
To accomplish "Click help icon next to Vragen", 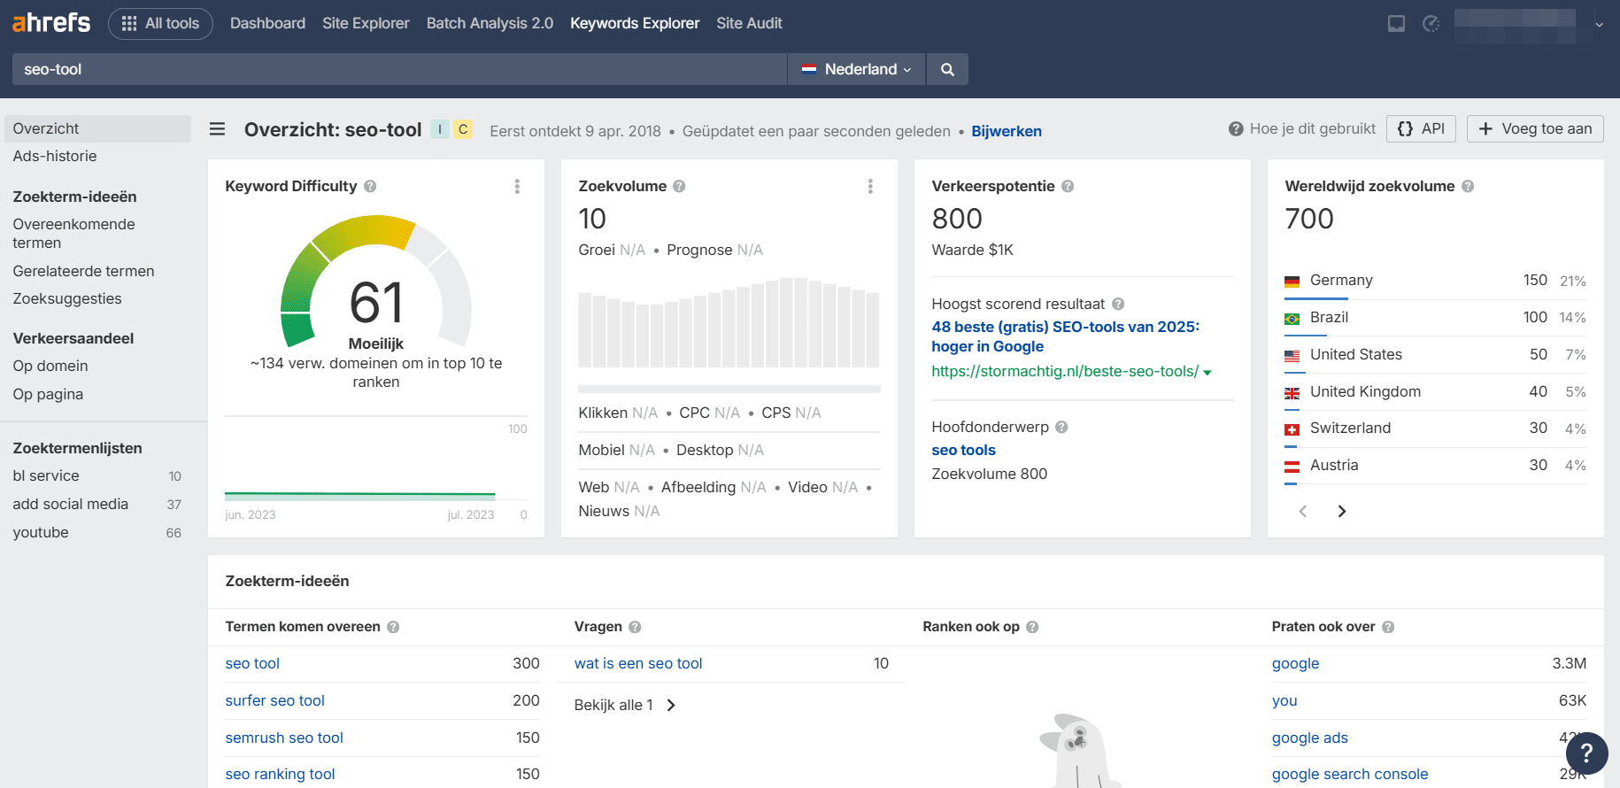I will pyautogui.click(x=635, y=627).
